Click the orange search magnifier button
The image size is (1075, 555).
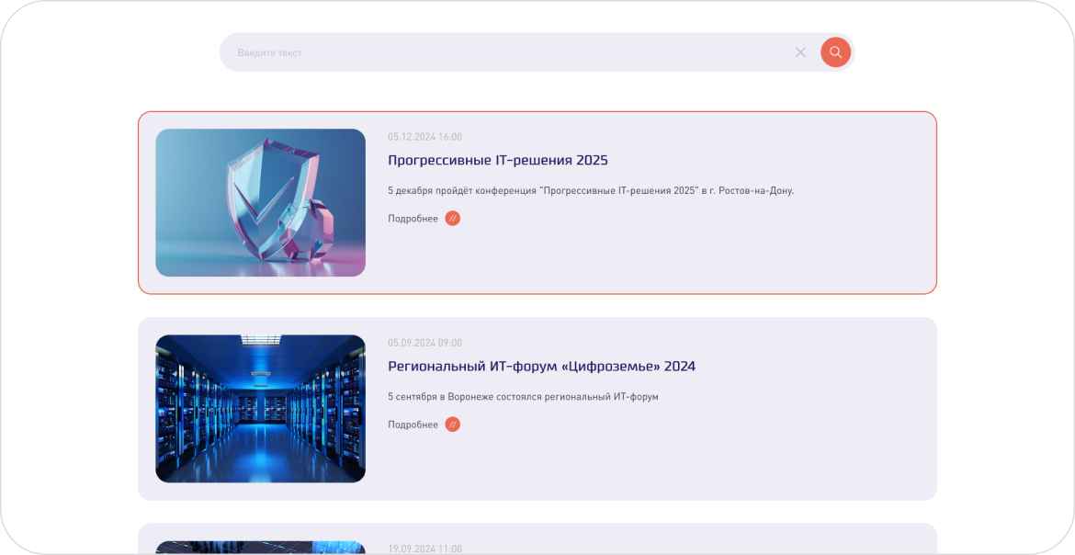click(x=835, y=52)
